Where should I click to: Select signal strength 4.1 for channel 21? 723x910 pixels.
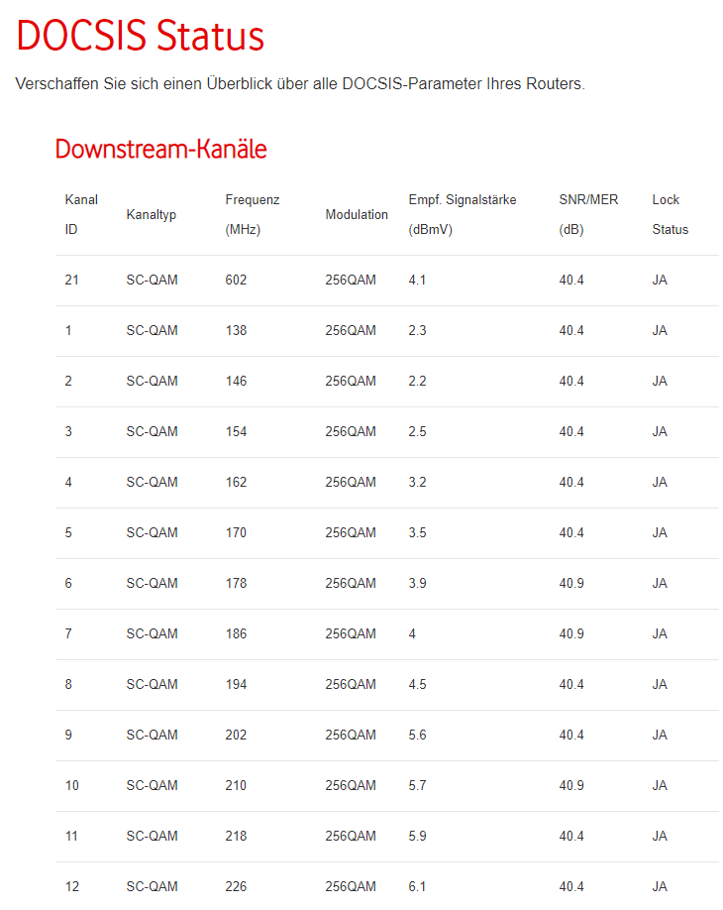(417, 280)
